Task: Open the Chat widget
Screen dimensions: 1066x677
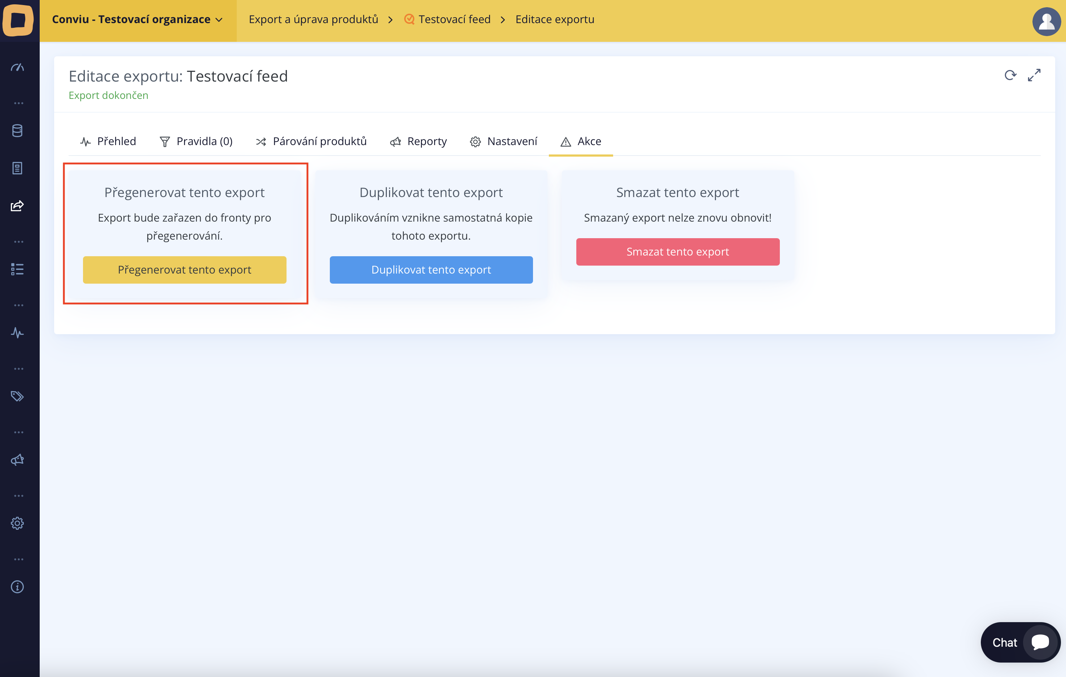Action: coord(1020,642)
